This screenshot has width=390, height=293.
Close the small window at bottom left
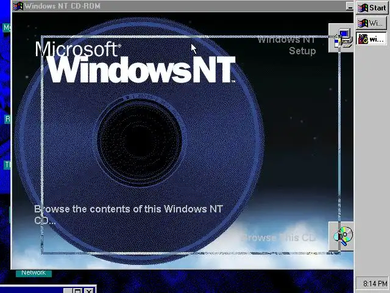click(x=88, y=291)
